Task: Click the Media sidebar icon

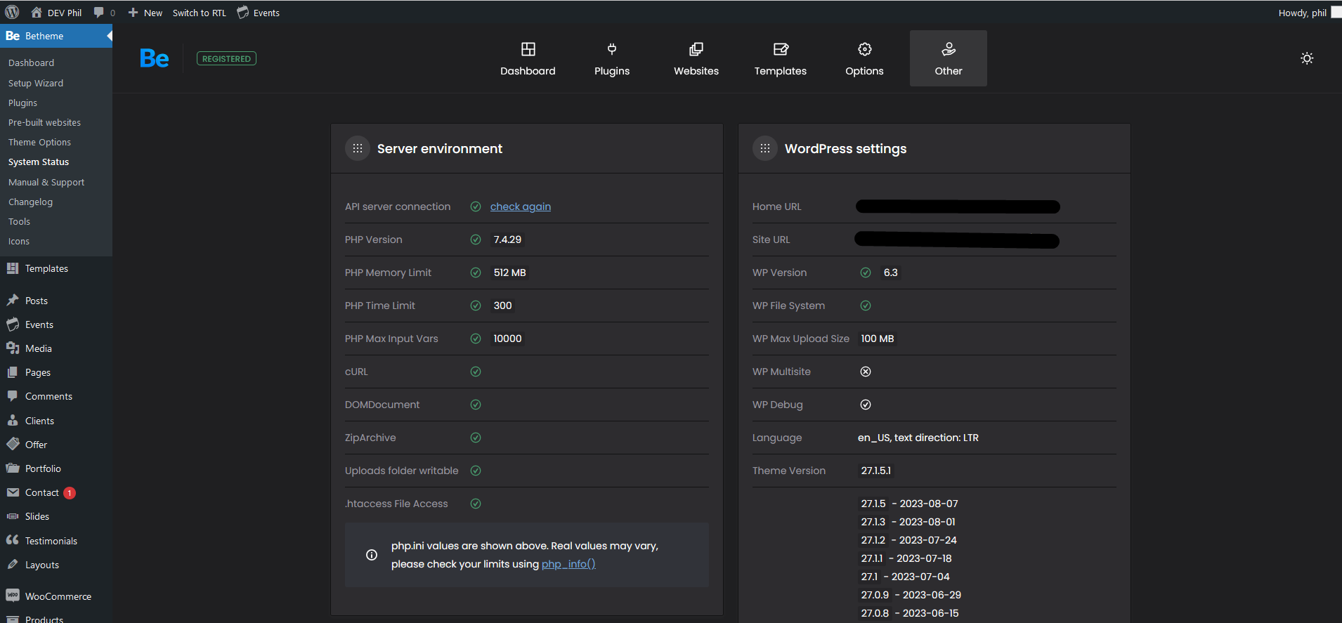Action: [13, 348]
